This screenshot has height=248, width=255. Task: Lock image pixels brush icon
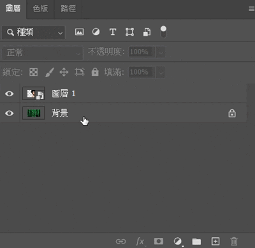point(50,72)
